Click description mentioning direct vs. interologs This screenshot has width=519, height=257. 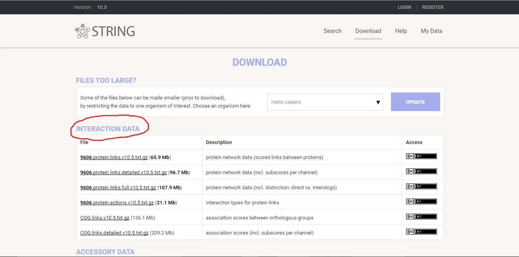point(271,188)
